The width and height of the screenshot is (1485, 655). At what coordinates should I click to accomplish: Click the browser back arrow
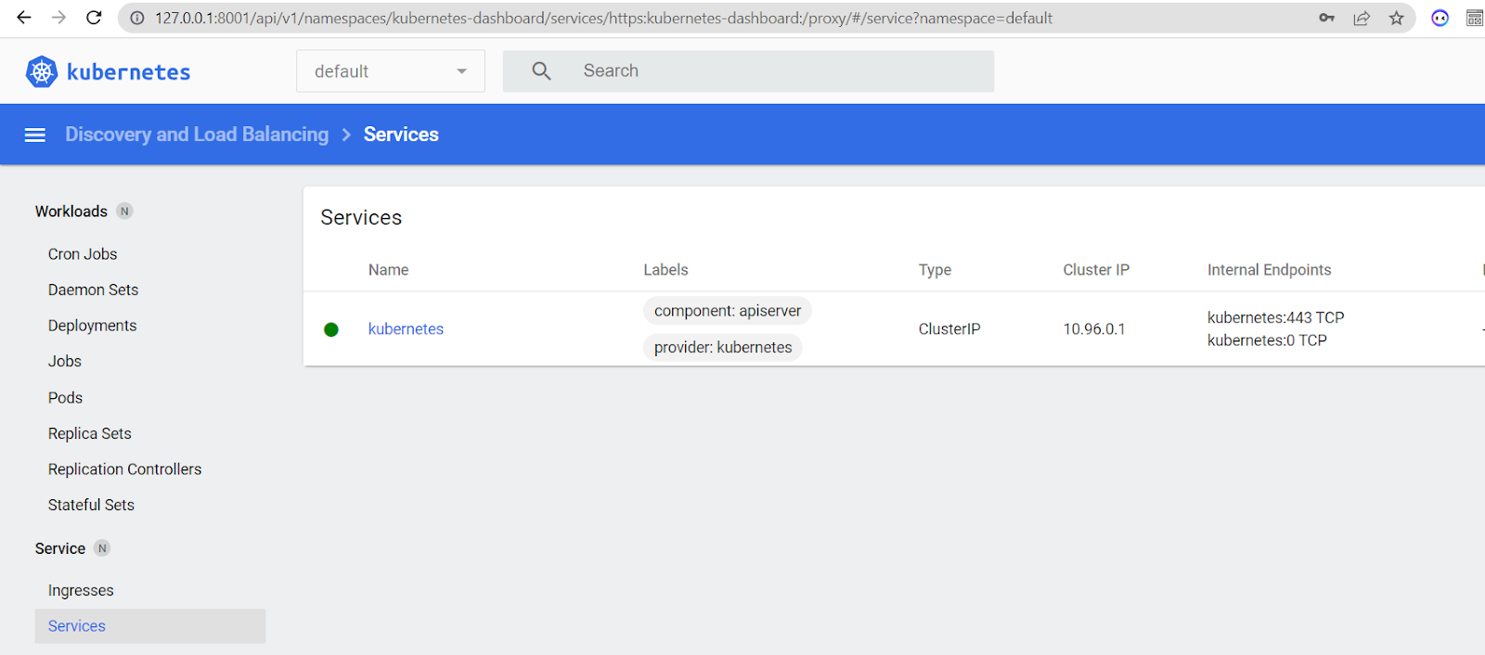tap(24, 18)
